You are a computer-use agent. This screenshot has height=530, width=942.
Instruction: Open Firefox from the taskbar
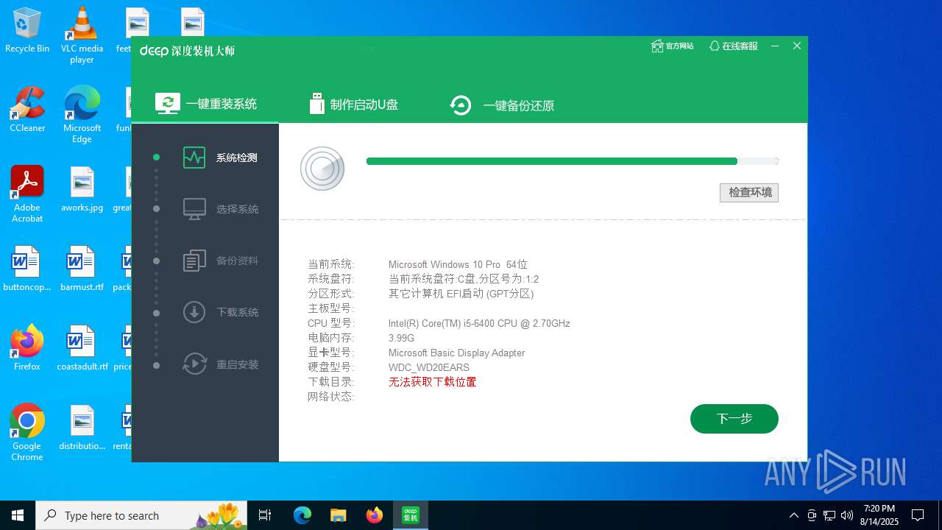pyautogui.click(x=374, y=515)
